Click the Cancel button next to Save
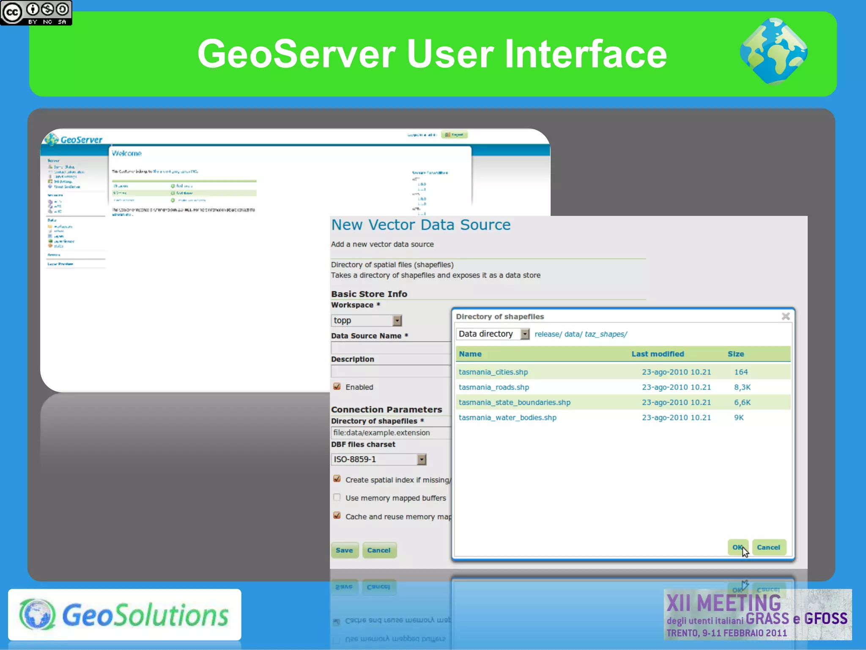 coord(379,550)
